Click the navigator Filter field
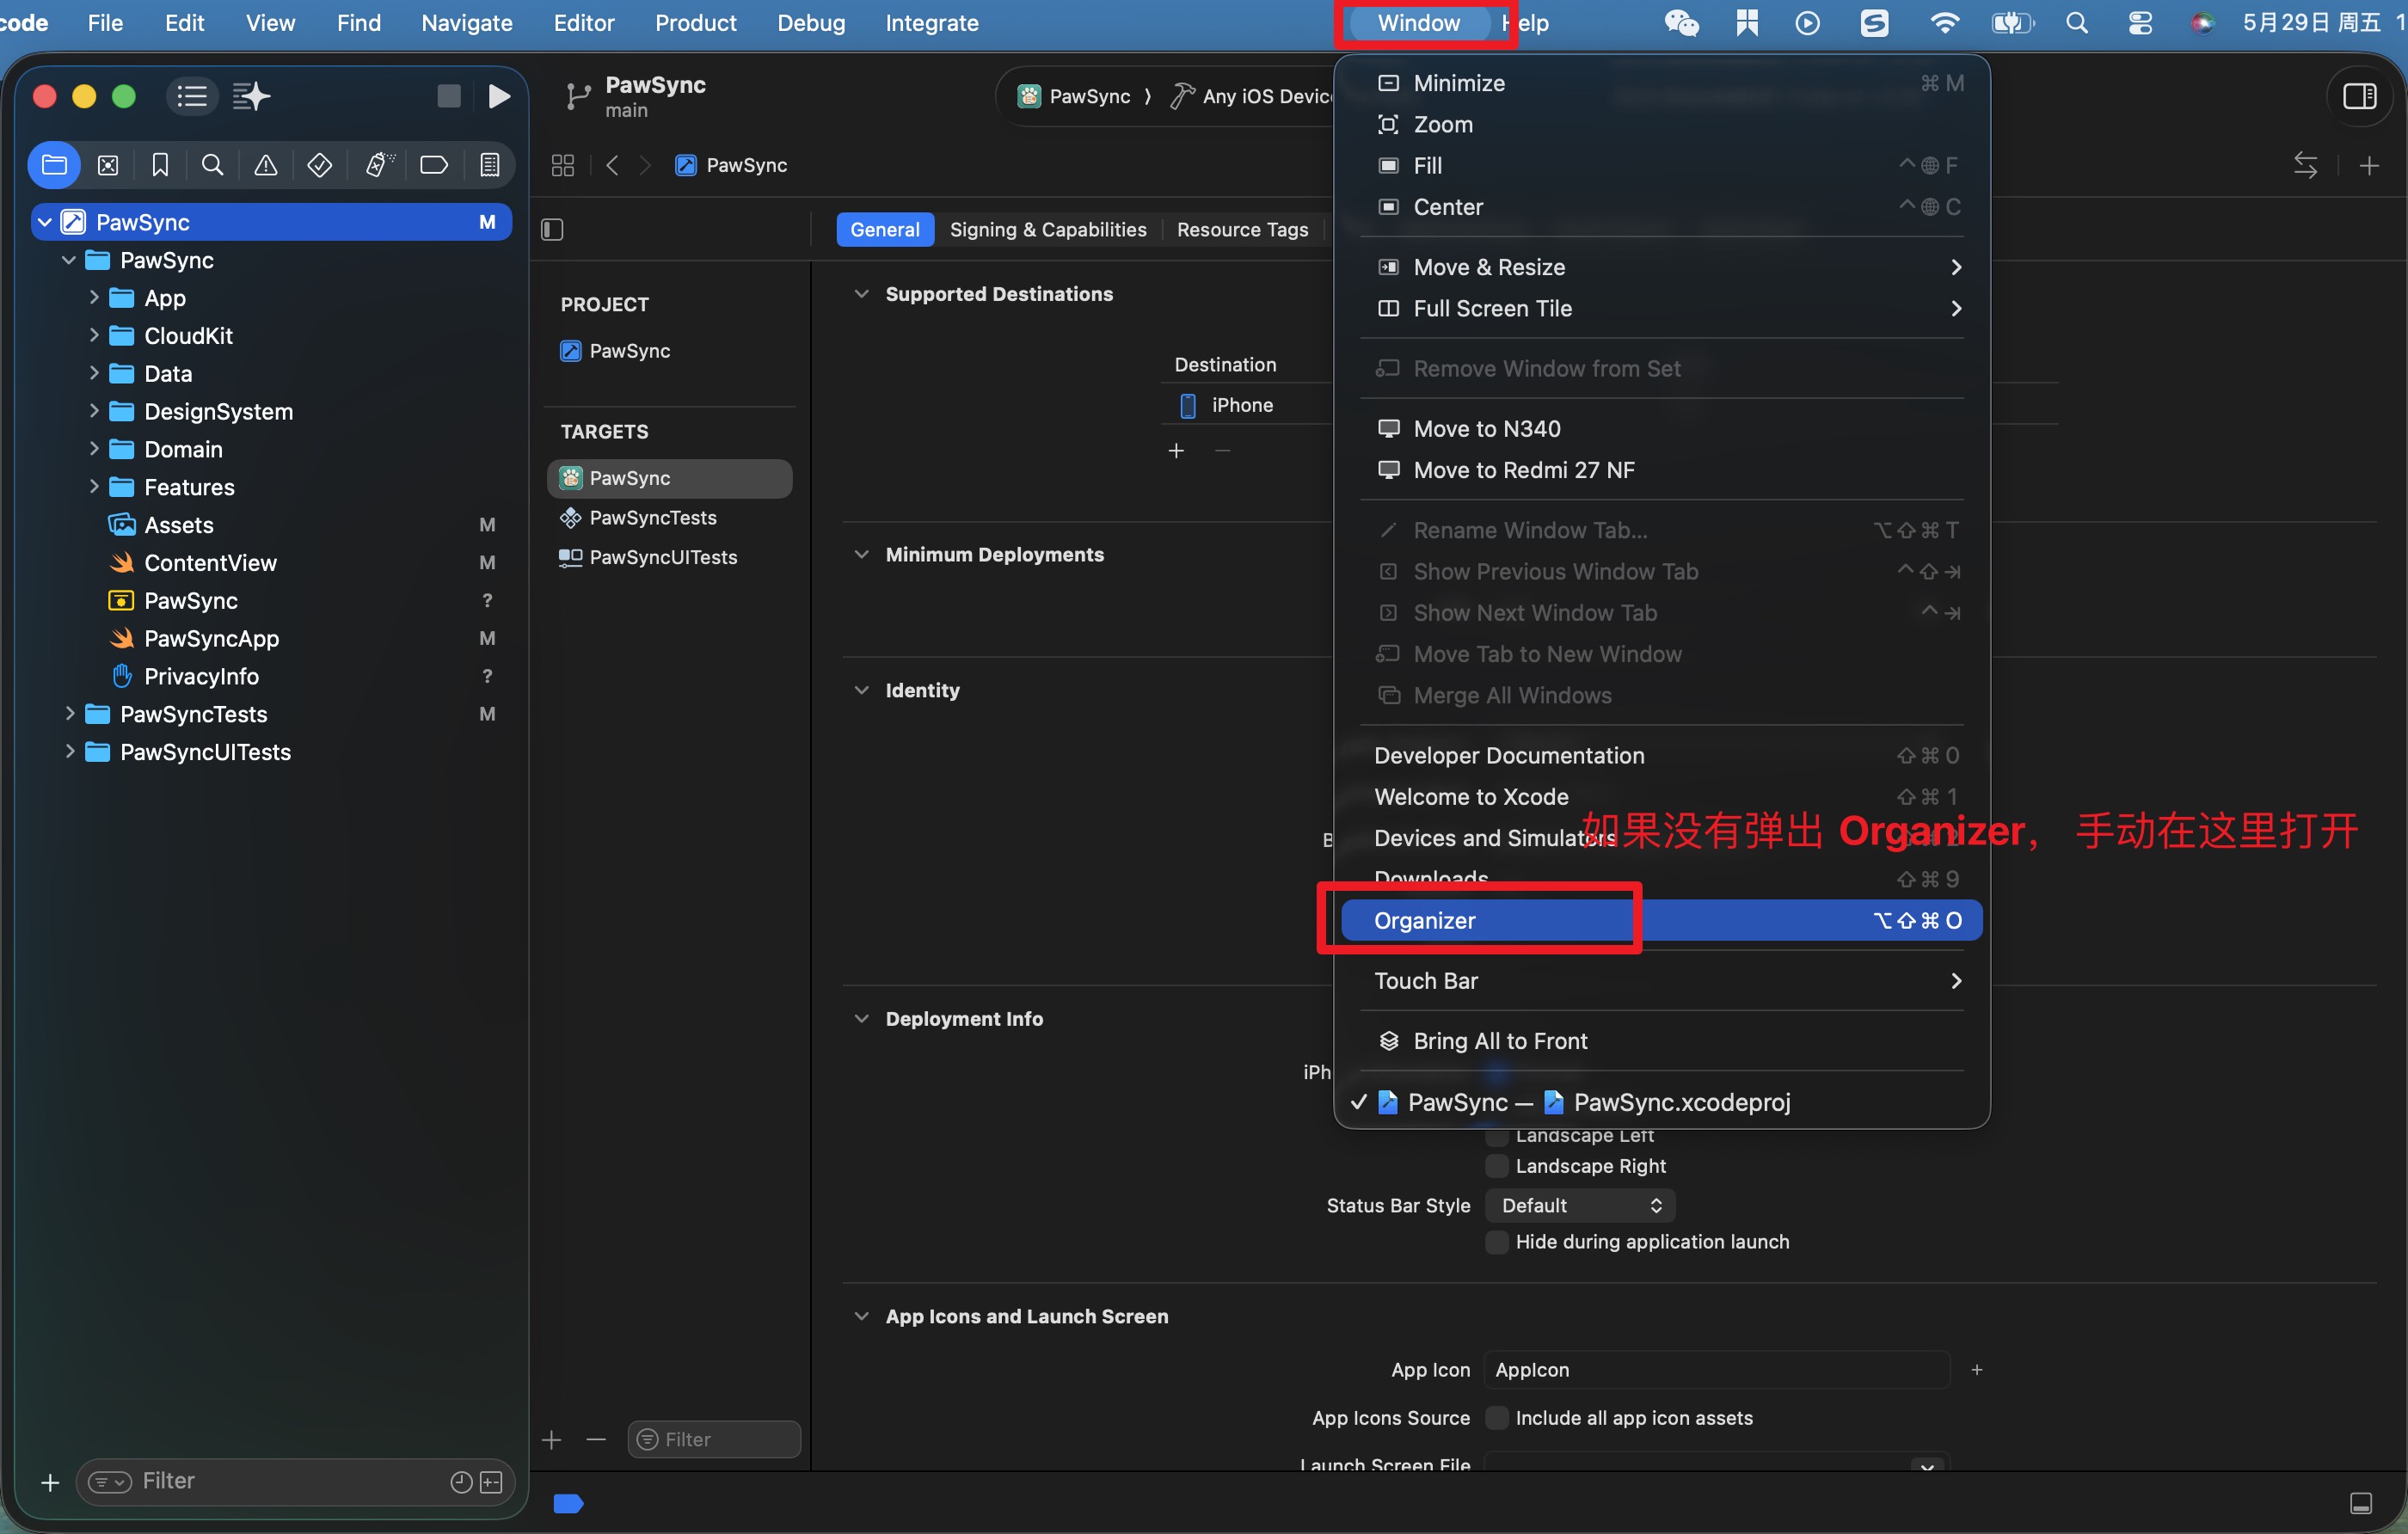Screen dimensions: 2408x1534 coord(295,1482)
